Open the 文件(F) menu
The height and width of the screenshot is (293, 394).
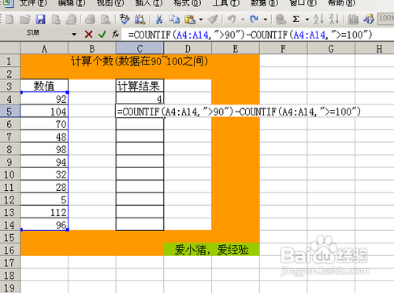33,3
